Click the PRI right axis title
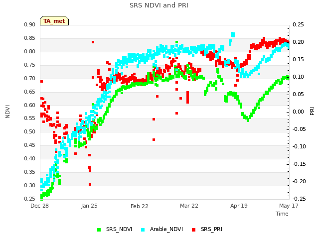 pos(312,112)
